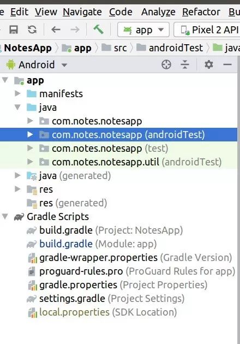The height and width of the screenshot is (344, 240).
Task: Click the app module folder icon in tree
Action: (19, 81)
